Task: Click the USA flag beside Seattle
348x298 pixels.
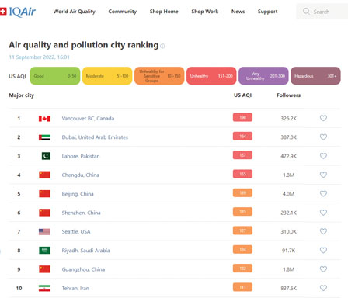Action: pyautogui.click(x=44, y=231)
